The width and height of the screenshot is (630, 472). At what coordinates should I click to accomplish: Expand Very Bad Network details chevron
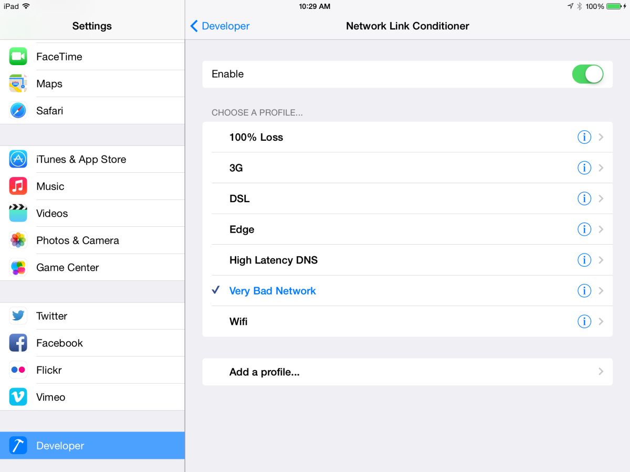pos(601,291)
